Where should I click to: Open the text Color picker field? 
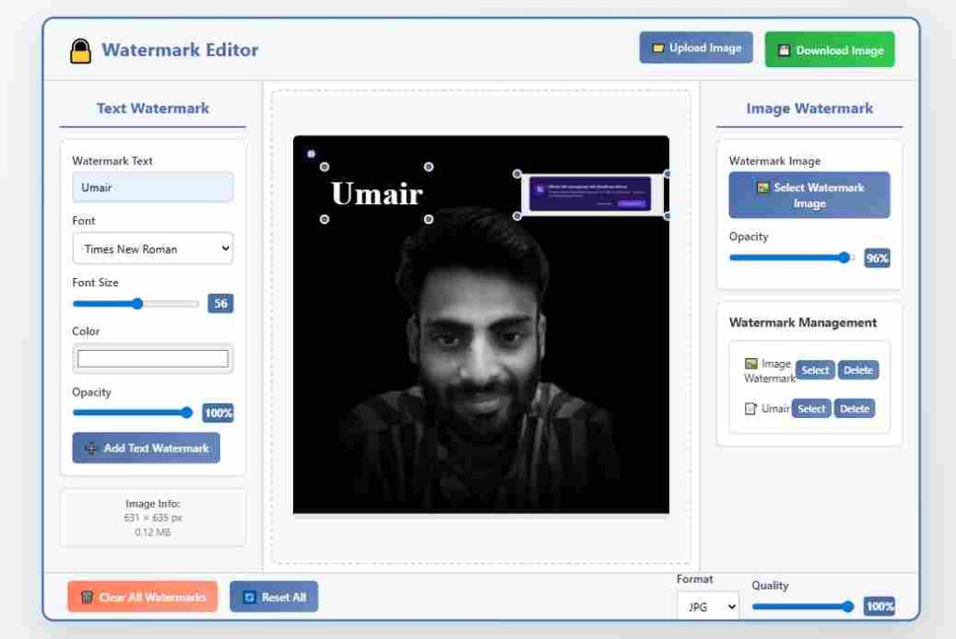(x=152, y=357)
